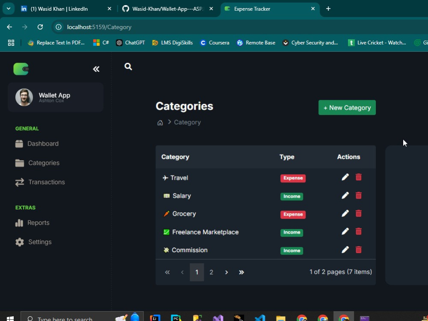Click the Expense badge next to Grocery
The width and height of the screenshot is (428, 321).
(x=293, y=214)
